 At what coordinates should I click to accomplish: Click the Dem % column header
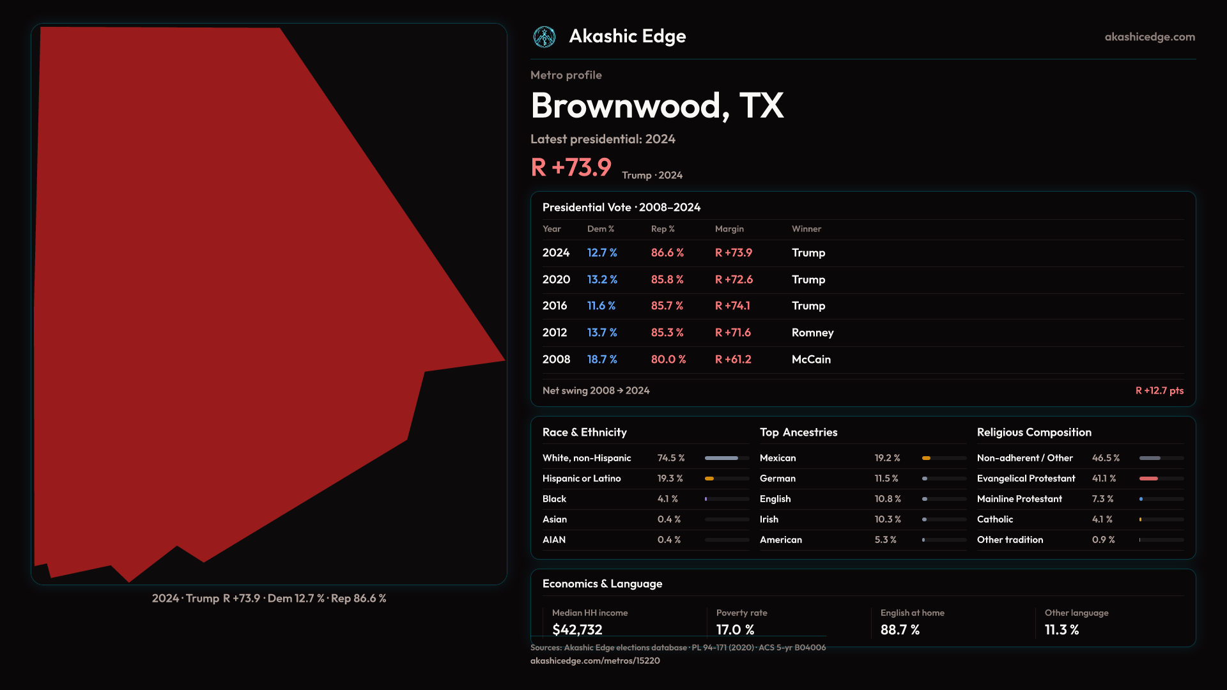[x=600, y=229]
